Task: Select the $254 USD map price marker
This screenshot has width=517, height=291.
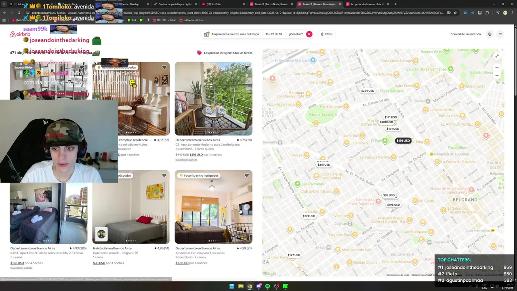Action: tap(368, 91)
